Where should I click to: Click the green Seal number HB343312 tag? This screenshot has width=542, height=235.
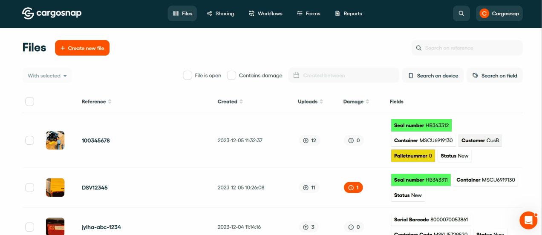tap(421, 126)
